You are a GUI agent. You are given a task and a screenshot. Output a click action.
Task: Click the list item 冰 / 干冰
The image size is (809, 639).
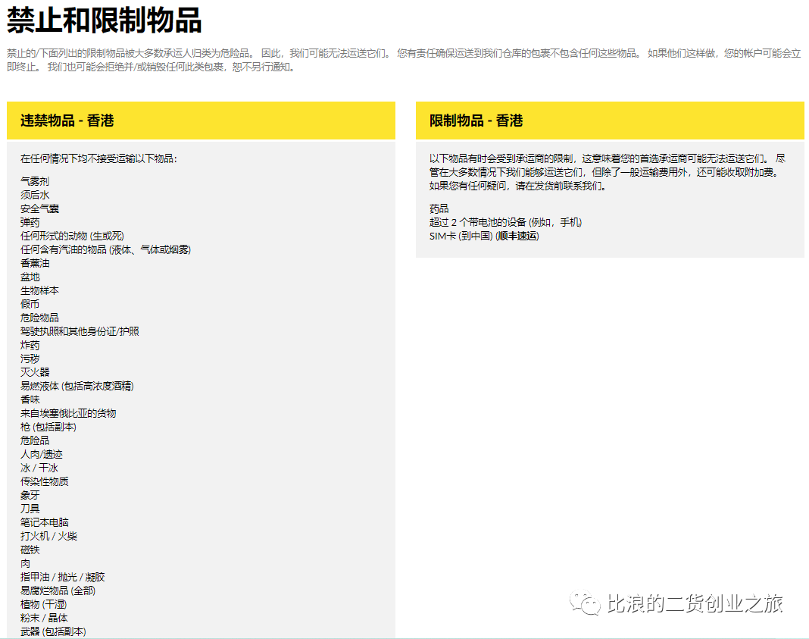(x=39, y=468)
